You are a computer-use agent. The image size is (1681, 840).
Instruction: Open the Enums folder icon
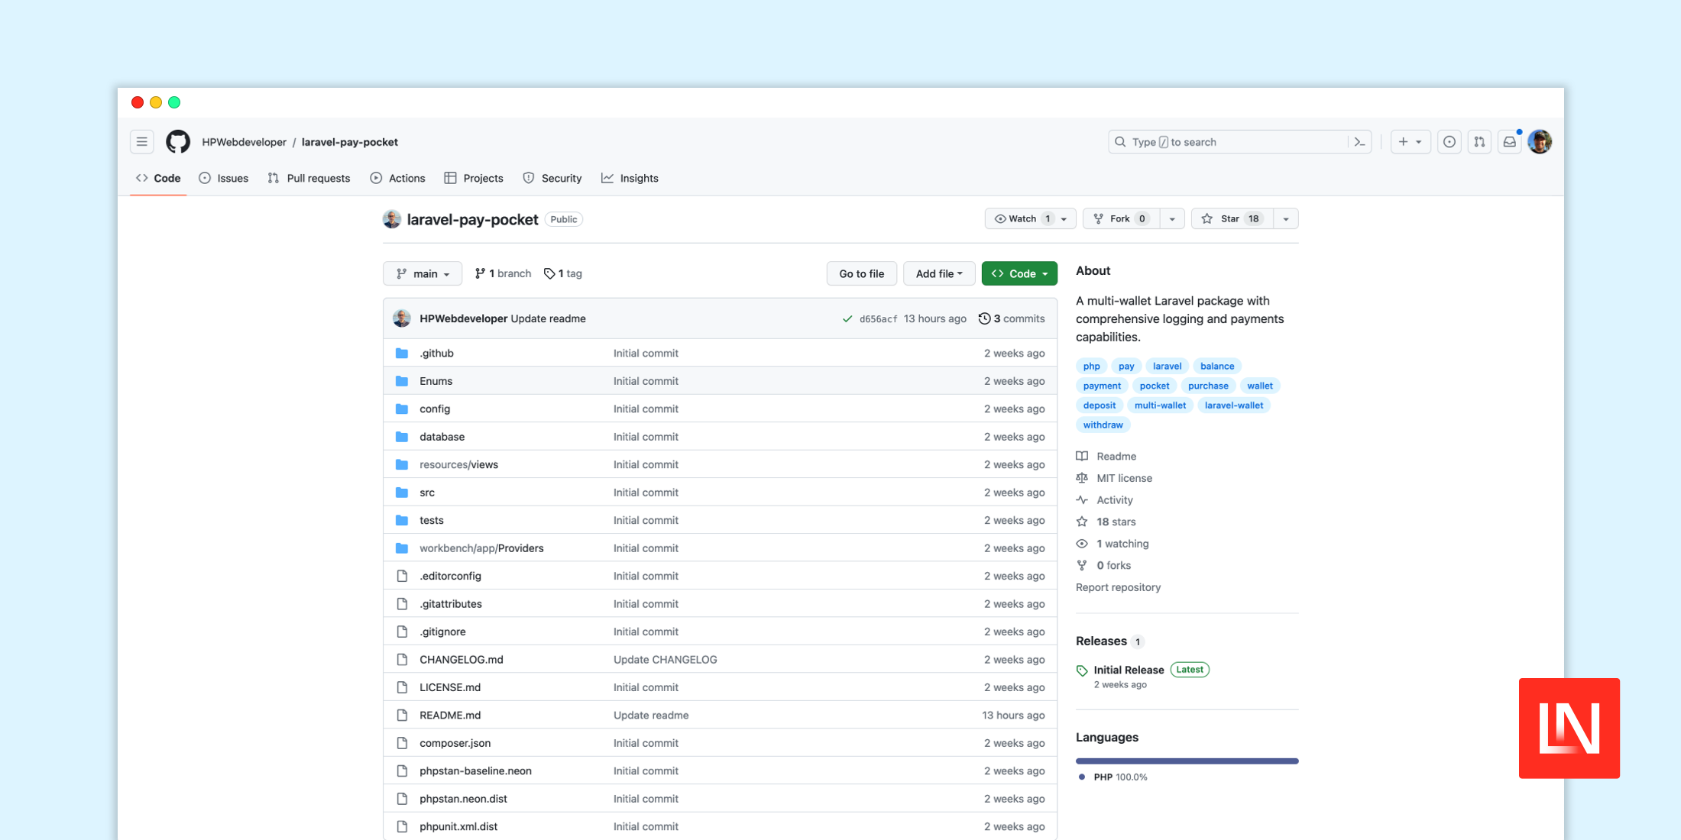(x=402, y=381)
